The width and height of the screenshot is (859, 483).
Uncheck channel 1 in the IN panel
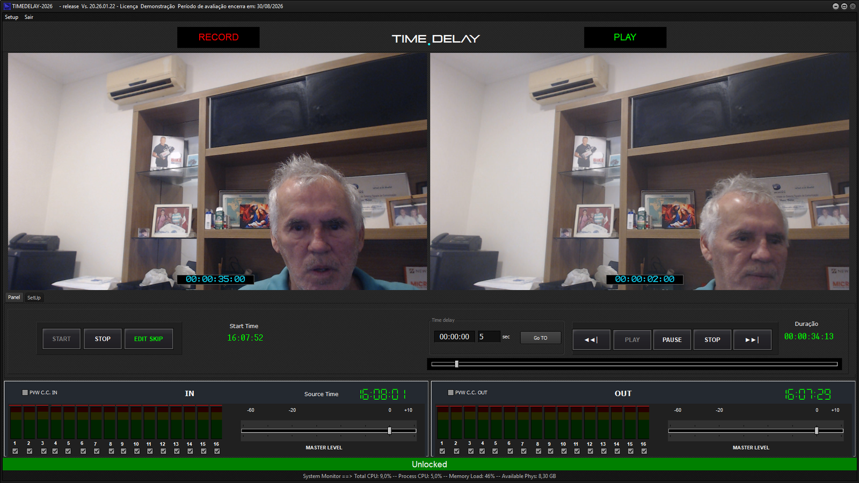coord(15,451)
